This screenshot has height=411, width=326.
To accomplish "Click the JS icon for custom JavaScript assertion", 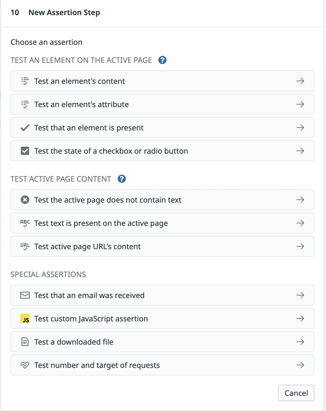I will point(25,319).
